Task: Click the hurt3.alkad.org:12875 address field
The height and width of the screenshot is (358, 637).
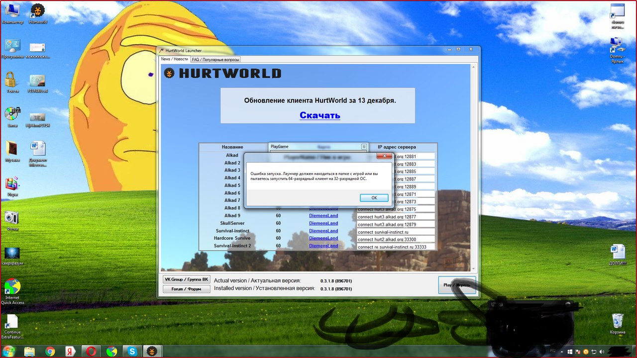Action: point(396,209)
